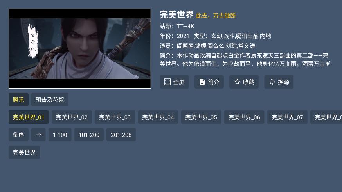Switch to 预告及花絮 tab

(x=50, y=100)
